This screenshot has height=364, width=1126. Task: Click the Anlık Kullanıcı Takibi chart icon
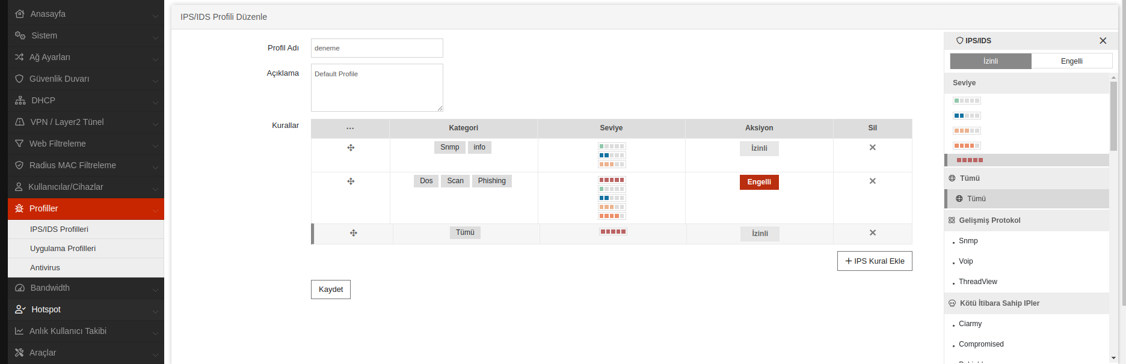pyautogui.click(x=19, y=331)
